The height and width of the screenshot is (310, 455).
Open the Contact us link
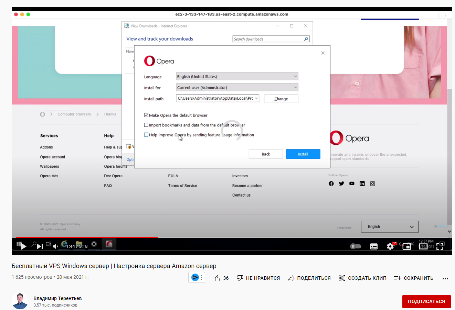tap(241, 195)
